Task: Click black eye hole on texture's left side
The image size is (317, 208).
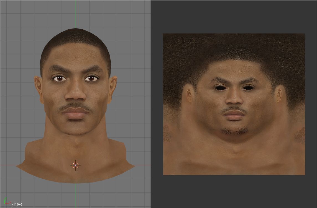Action: click(221, 88)
